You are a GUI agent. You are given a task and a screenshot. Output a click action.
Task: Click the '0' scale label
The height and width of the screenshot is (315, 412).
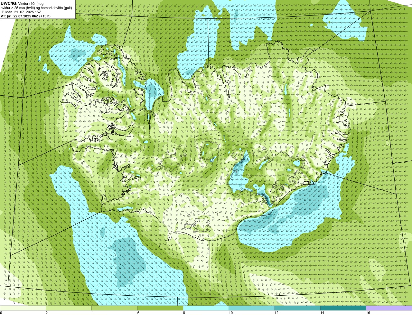pos(1,313)
